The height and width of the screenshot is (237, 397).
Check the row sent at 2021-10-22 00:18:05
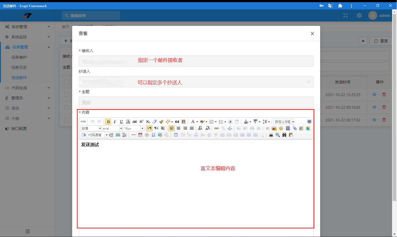point(67,107)
